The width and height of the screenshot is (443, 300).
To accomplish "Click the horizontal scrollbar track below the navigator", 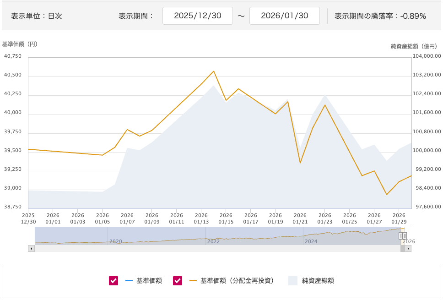I will (x=215, y=248).
